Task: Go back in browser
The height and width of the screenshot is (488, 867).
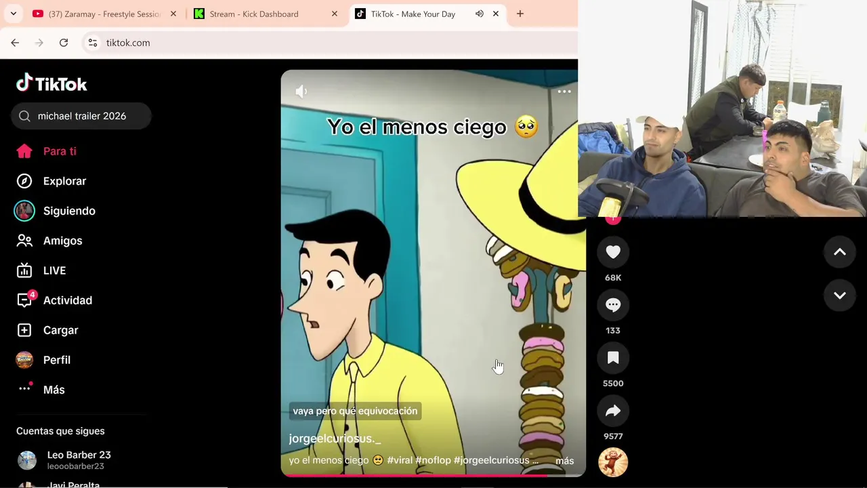Action: [15, 43]
